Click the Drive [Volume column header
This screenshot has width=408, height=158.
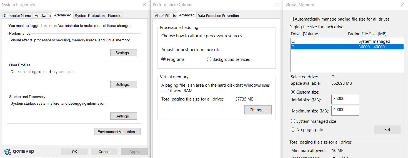[x=304, y=34]
